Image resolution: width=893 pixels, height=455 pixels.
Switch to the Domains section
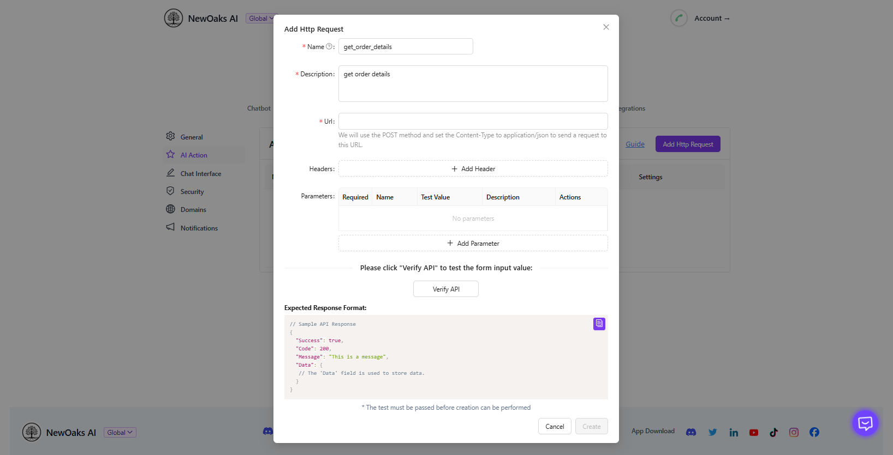point(193,210)
